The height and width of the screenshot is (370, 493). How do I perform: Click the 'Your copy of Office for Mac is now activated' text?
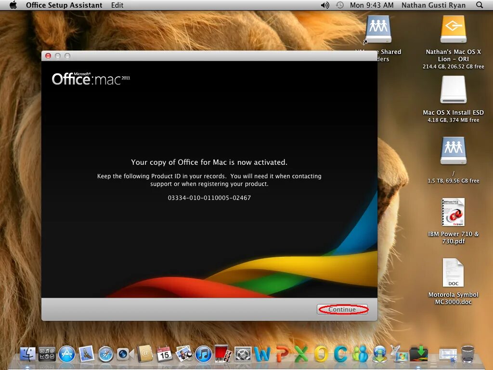click(209, 162)
